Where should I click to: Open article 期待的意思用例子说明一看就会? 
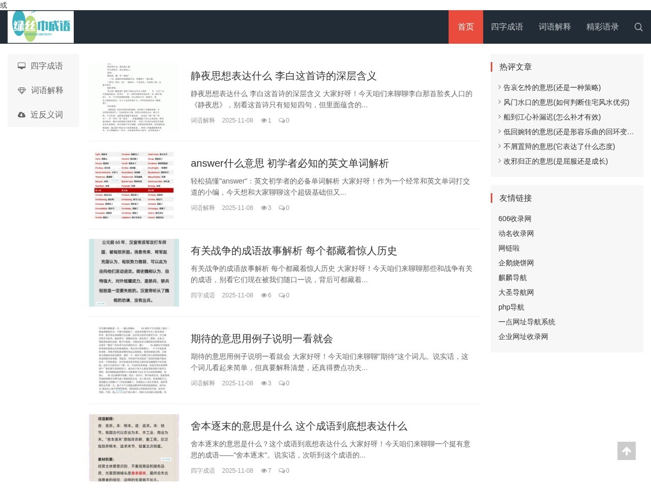261,339
